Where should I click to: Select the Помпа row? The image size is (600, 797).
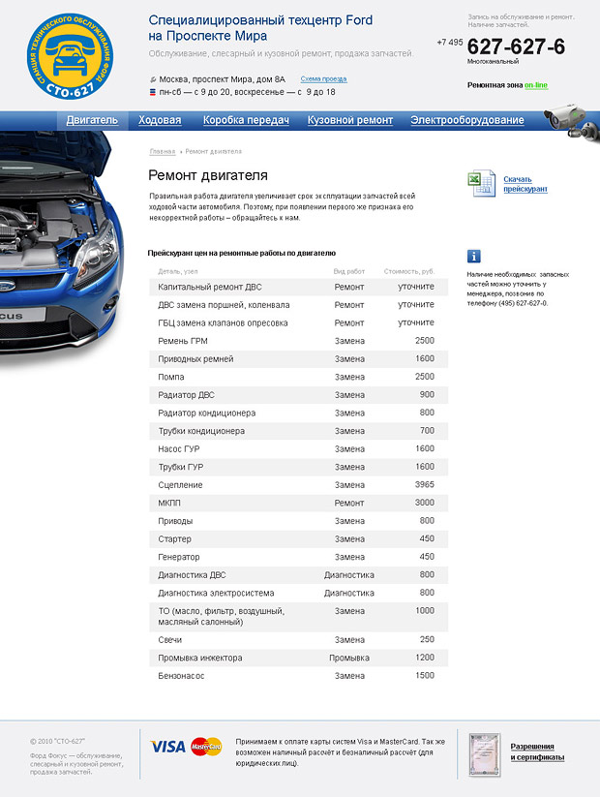coord(299,377)
